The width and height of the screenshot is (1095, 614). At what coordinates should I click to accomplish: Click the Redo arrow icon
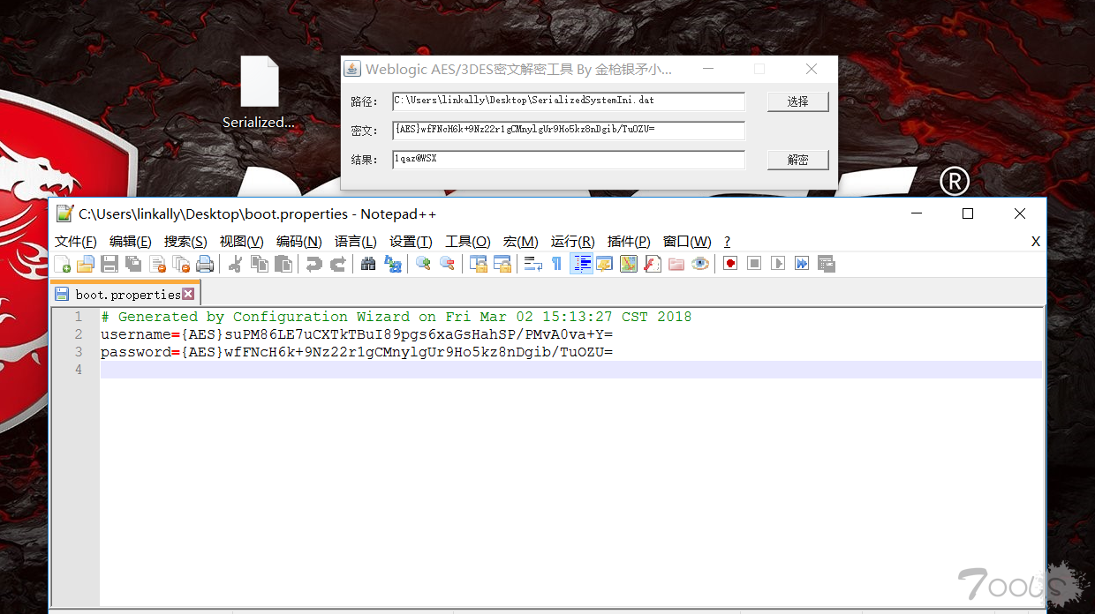(337, 264)
